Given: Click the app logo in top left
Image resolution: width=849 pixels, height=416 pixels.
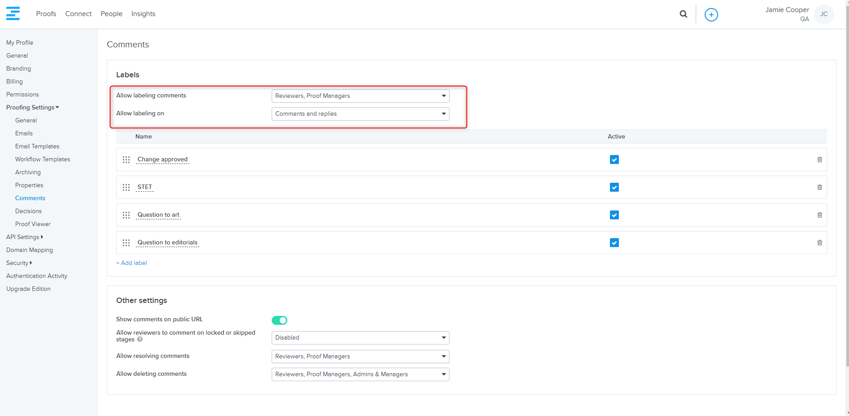Looking at the screenshot, I should click(13, 13).
